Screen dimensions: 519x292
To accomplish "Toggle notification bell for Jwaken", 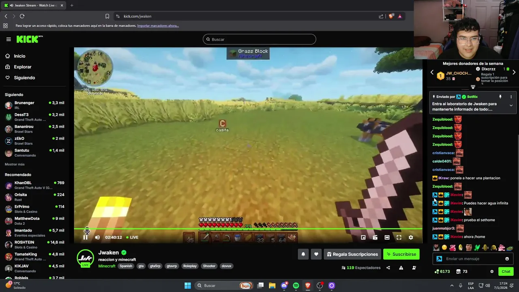I will (303, 254).
